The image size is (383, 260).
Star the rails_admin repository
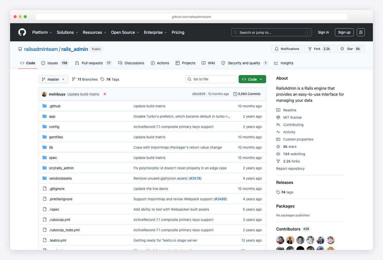coord(350,49)
